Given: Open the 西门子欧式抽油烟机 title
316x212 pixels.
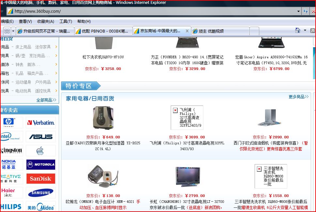Looking at the screenshot, I should click(x=271, y=146).
